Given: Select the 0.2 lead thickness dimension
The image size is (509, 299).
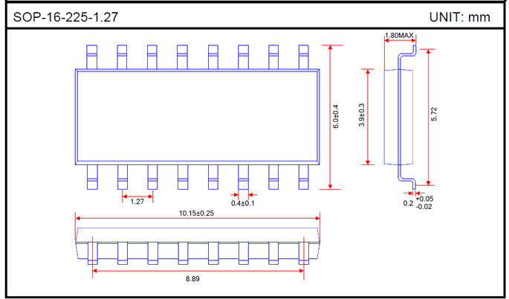Looking at the screenshot, I should point(408,202).
